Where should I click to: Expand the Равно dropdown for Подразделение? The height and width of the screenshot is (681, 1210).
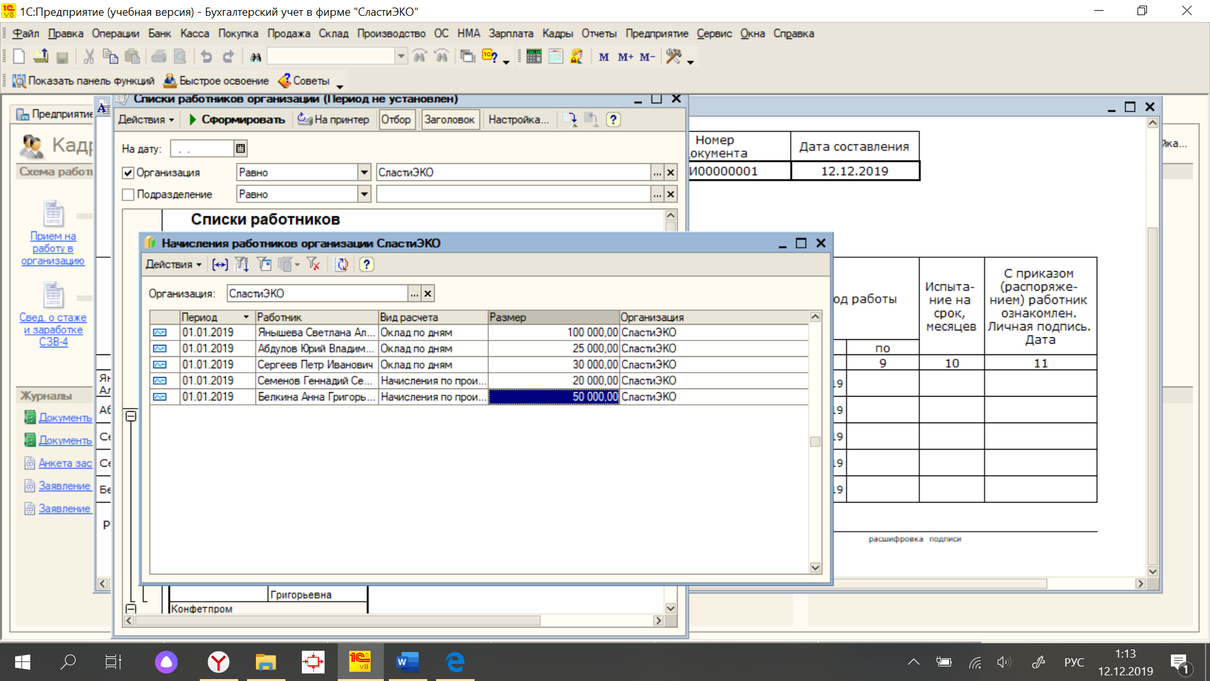364,195
